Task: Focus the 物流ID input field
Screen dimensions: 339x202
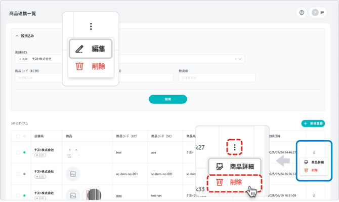Action: (217, 77)
